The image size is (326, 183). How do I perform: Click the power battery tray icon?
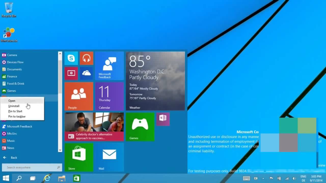pyautogui.click(x=279, y=178)
